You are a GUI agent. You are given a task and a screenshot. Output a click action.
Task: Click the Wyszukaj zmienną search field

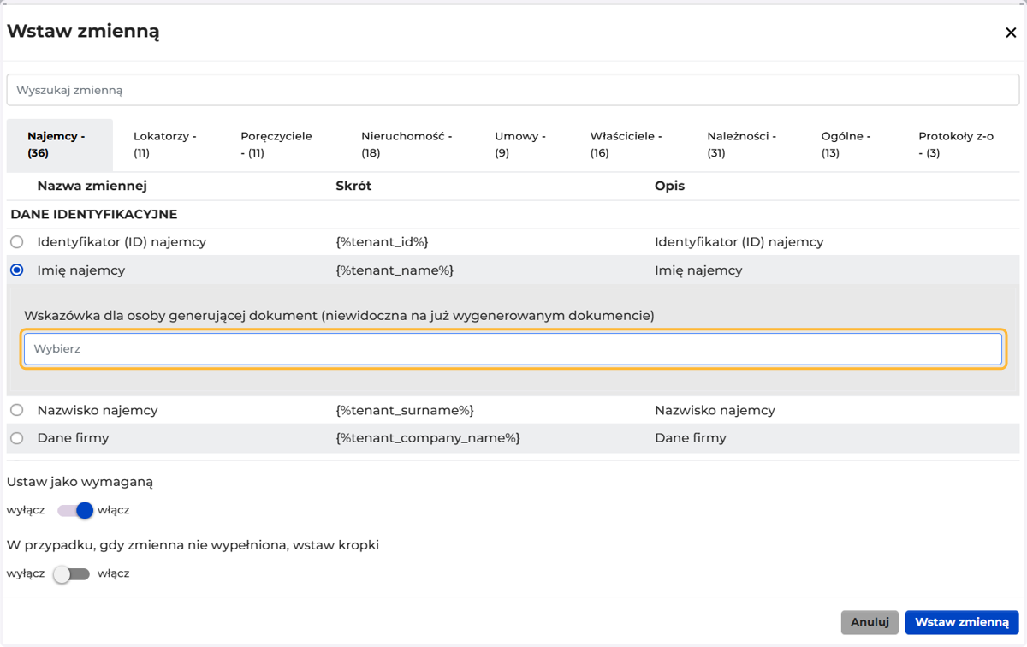(513, 90)
